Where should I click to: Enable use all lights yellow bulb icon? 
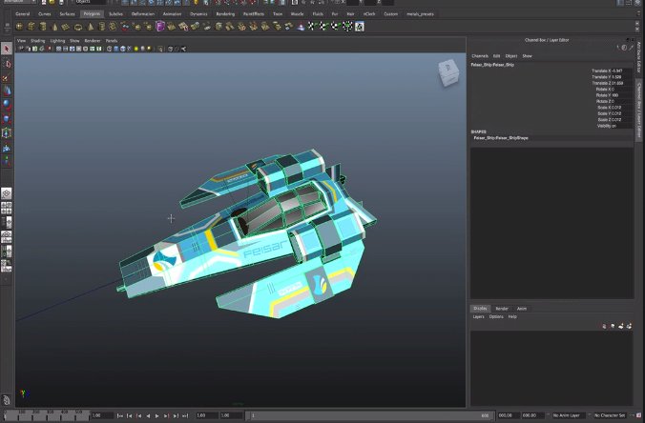click(136, 49)
